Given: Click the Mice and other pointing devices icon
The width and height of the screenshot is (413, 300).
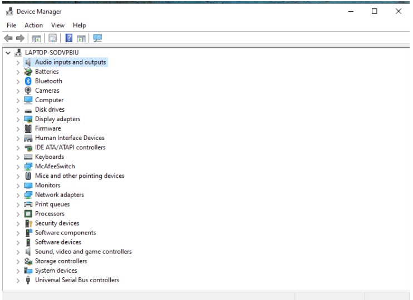Looking at the screenshot, I should 28,176.
